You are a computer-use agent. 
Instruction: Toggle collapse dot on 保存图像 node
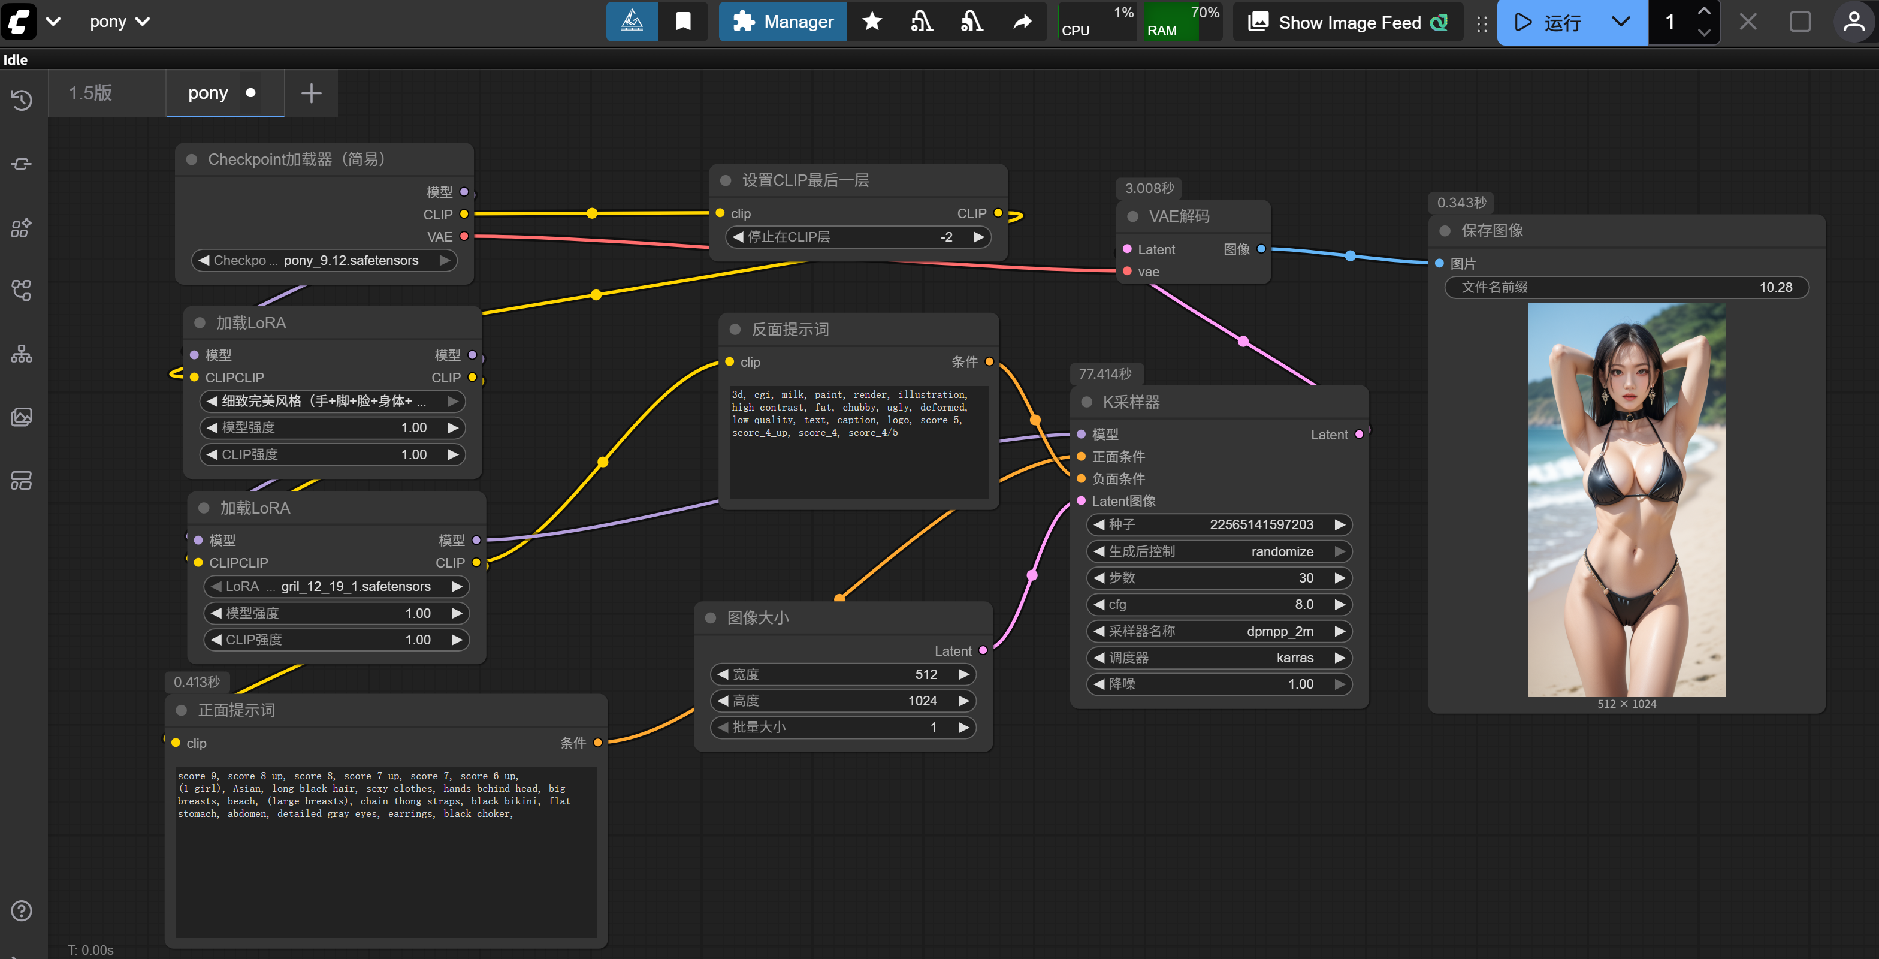[x=1444, y=231]
